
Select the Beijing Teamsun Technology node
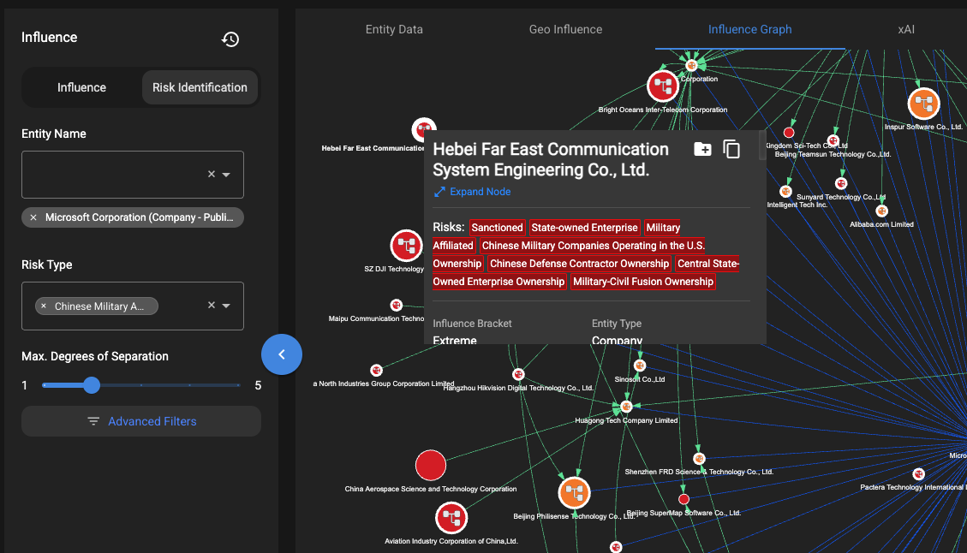coord(833,141)
